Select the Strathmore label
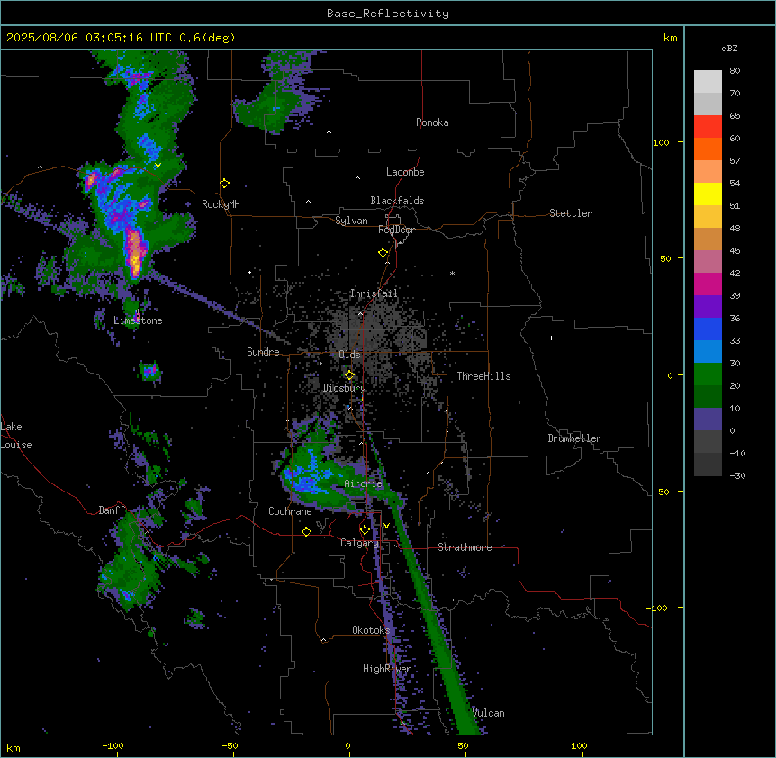Screen dimensions: 776x758 465,547
